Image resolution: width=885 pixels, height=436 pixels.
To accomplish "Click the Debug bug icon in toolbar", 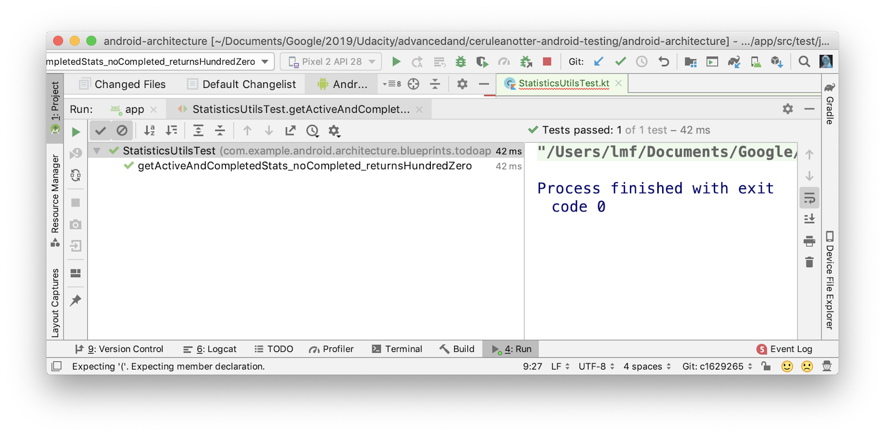I will pos(460,61).
